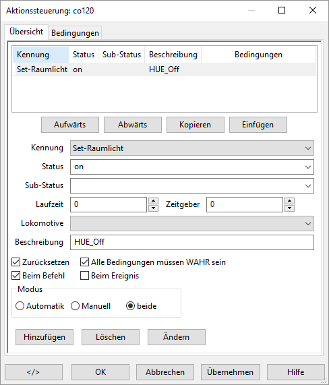
Task: Click the Hinzufügen button
Action: tap(44, 337)
